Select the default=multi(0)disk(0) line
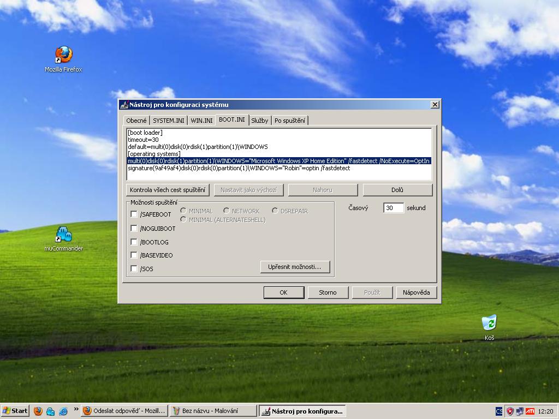 [x=198, y=147]
